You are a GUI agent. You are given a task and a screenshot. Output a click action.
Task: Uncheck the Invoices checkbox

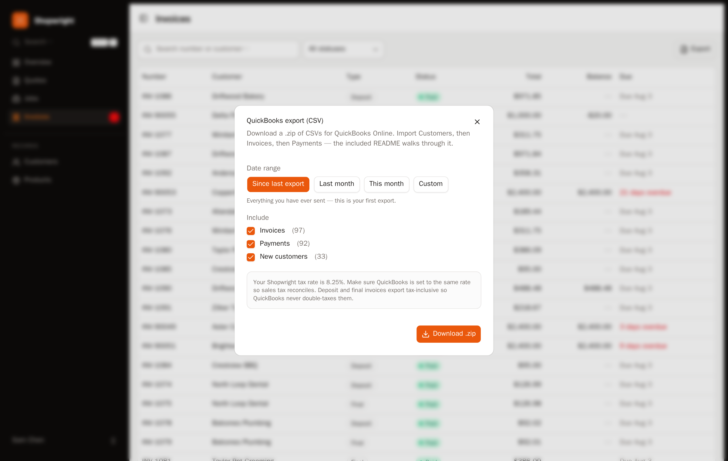pyautogui.click(x=251, y=231)
